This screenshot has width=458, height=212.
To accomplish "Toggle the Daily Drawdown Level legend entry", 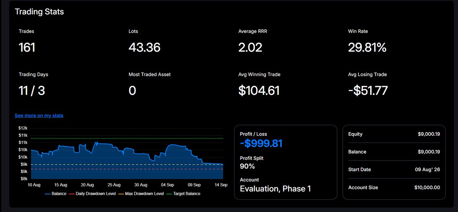I will tap(93, 194).
